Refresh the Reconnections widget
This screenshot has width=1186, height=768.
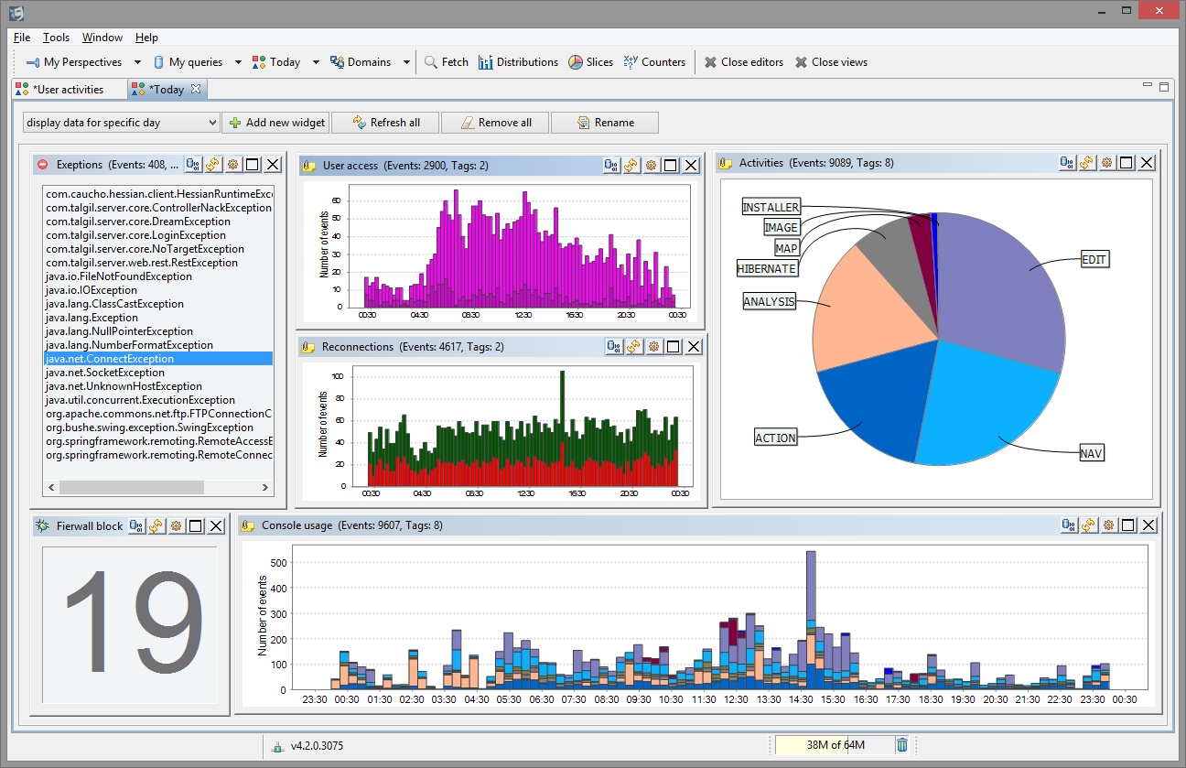pyautogui.click(x=634, y=347)
